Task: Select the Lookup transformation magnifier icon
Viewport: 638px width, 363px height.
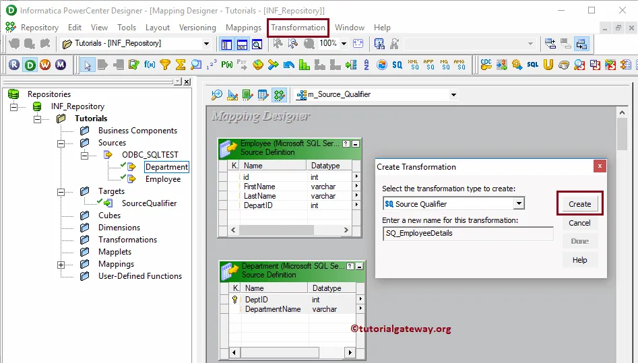Action: tap(196, 65)
